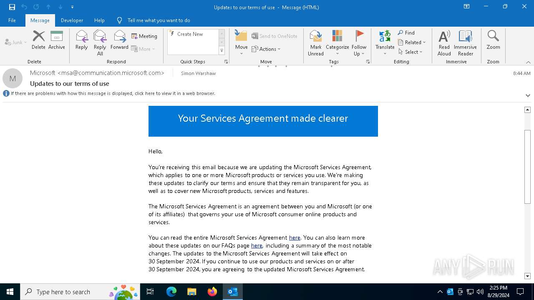Image resolution: width=534 pixels, height=300 pixels.
Task: Click the vertical scrollbar thumb
Action: click(527, 167)
